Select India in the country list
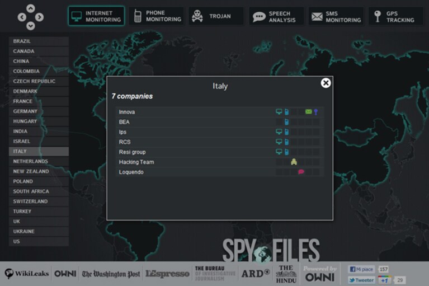The image size is (429, 286). [x=39, y=132]
